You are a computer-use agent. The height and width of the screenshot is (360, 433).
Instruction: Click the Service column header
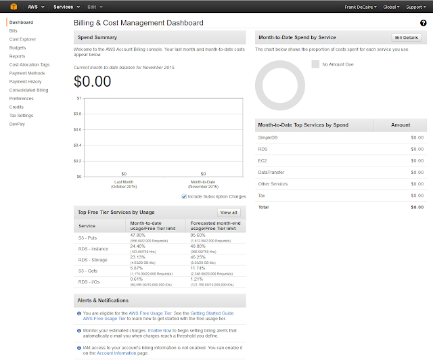pos(99,226)
